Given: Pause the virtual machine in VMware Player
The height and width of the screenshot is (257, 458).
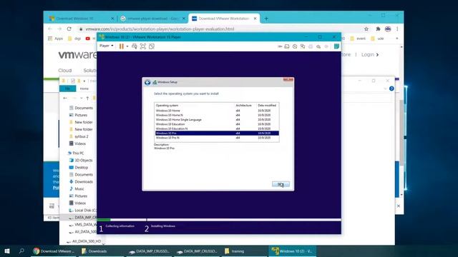Looking at the screenshot, I should 122,46.
